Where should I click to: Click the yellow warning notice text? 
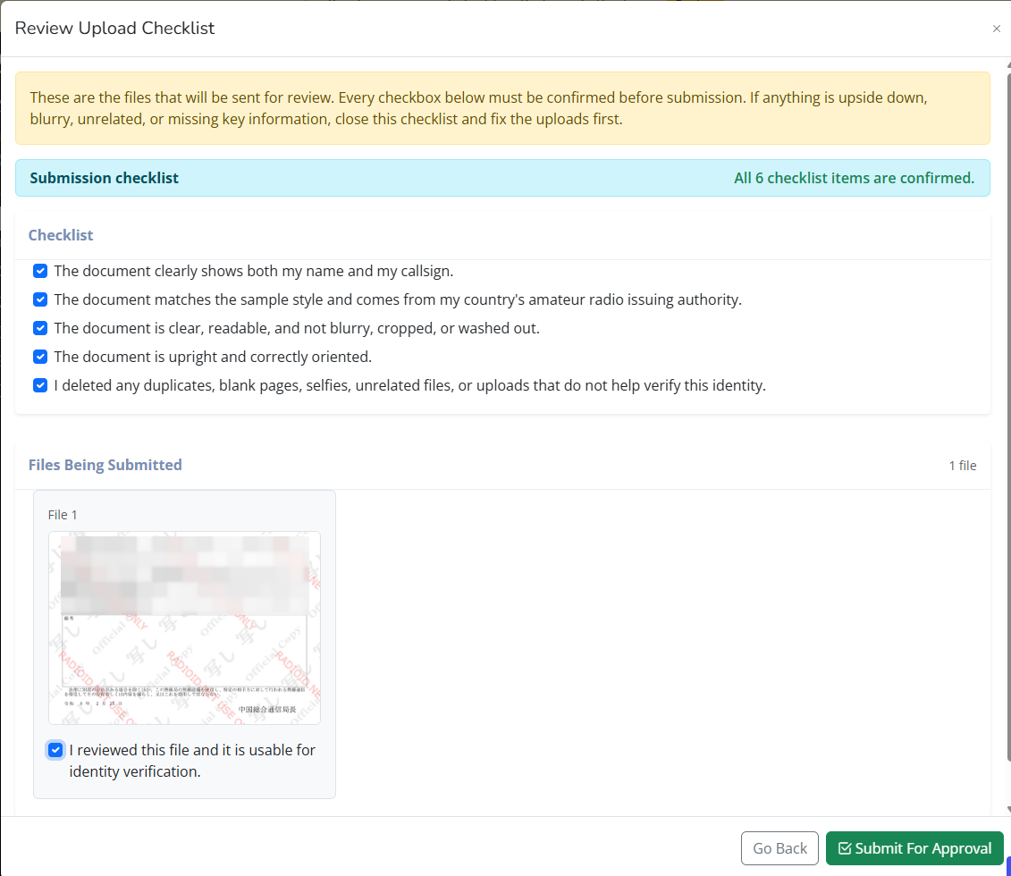click(478, 108)
